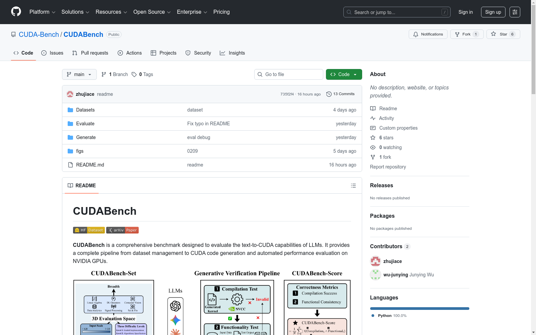
Task: Click the Sign in link
Action: 466,12
